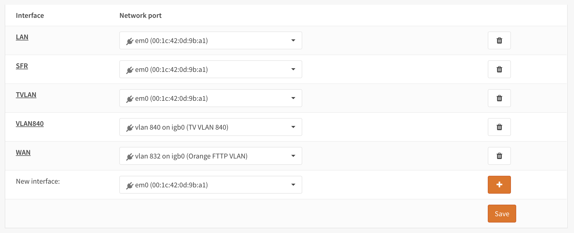This screenshot has height=233, width=574.
Task: Delete the LAN interface assignment
Action: (499, 40)
